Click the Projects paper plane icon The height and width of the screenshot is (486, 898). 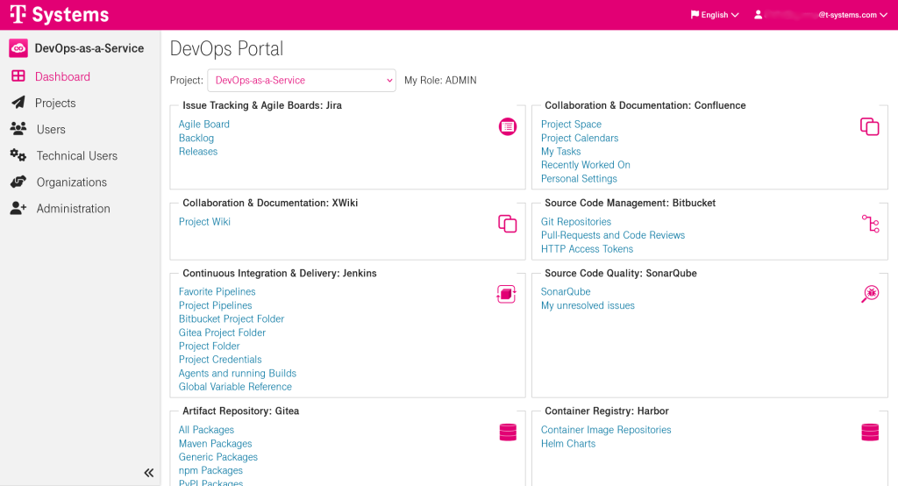(18, 103)
